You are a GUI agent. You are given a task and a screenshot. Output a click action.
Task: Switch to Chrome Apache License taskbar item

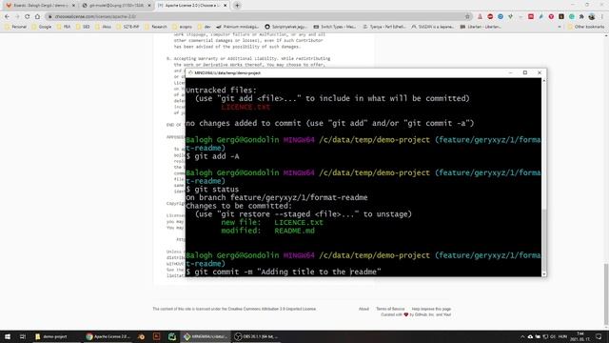pos(108,336)
